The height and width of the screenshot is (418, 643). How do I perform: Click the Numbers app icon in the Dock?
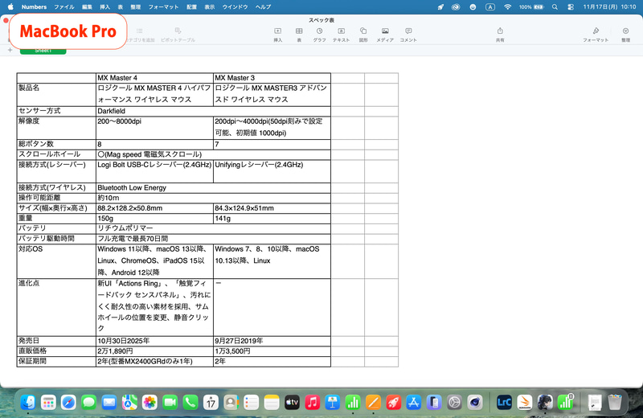click(353, 403)
